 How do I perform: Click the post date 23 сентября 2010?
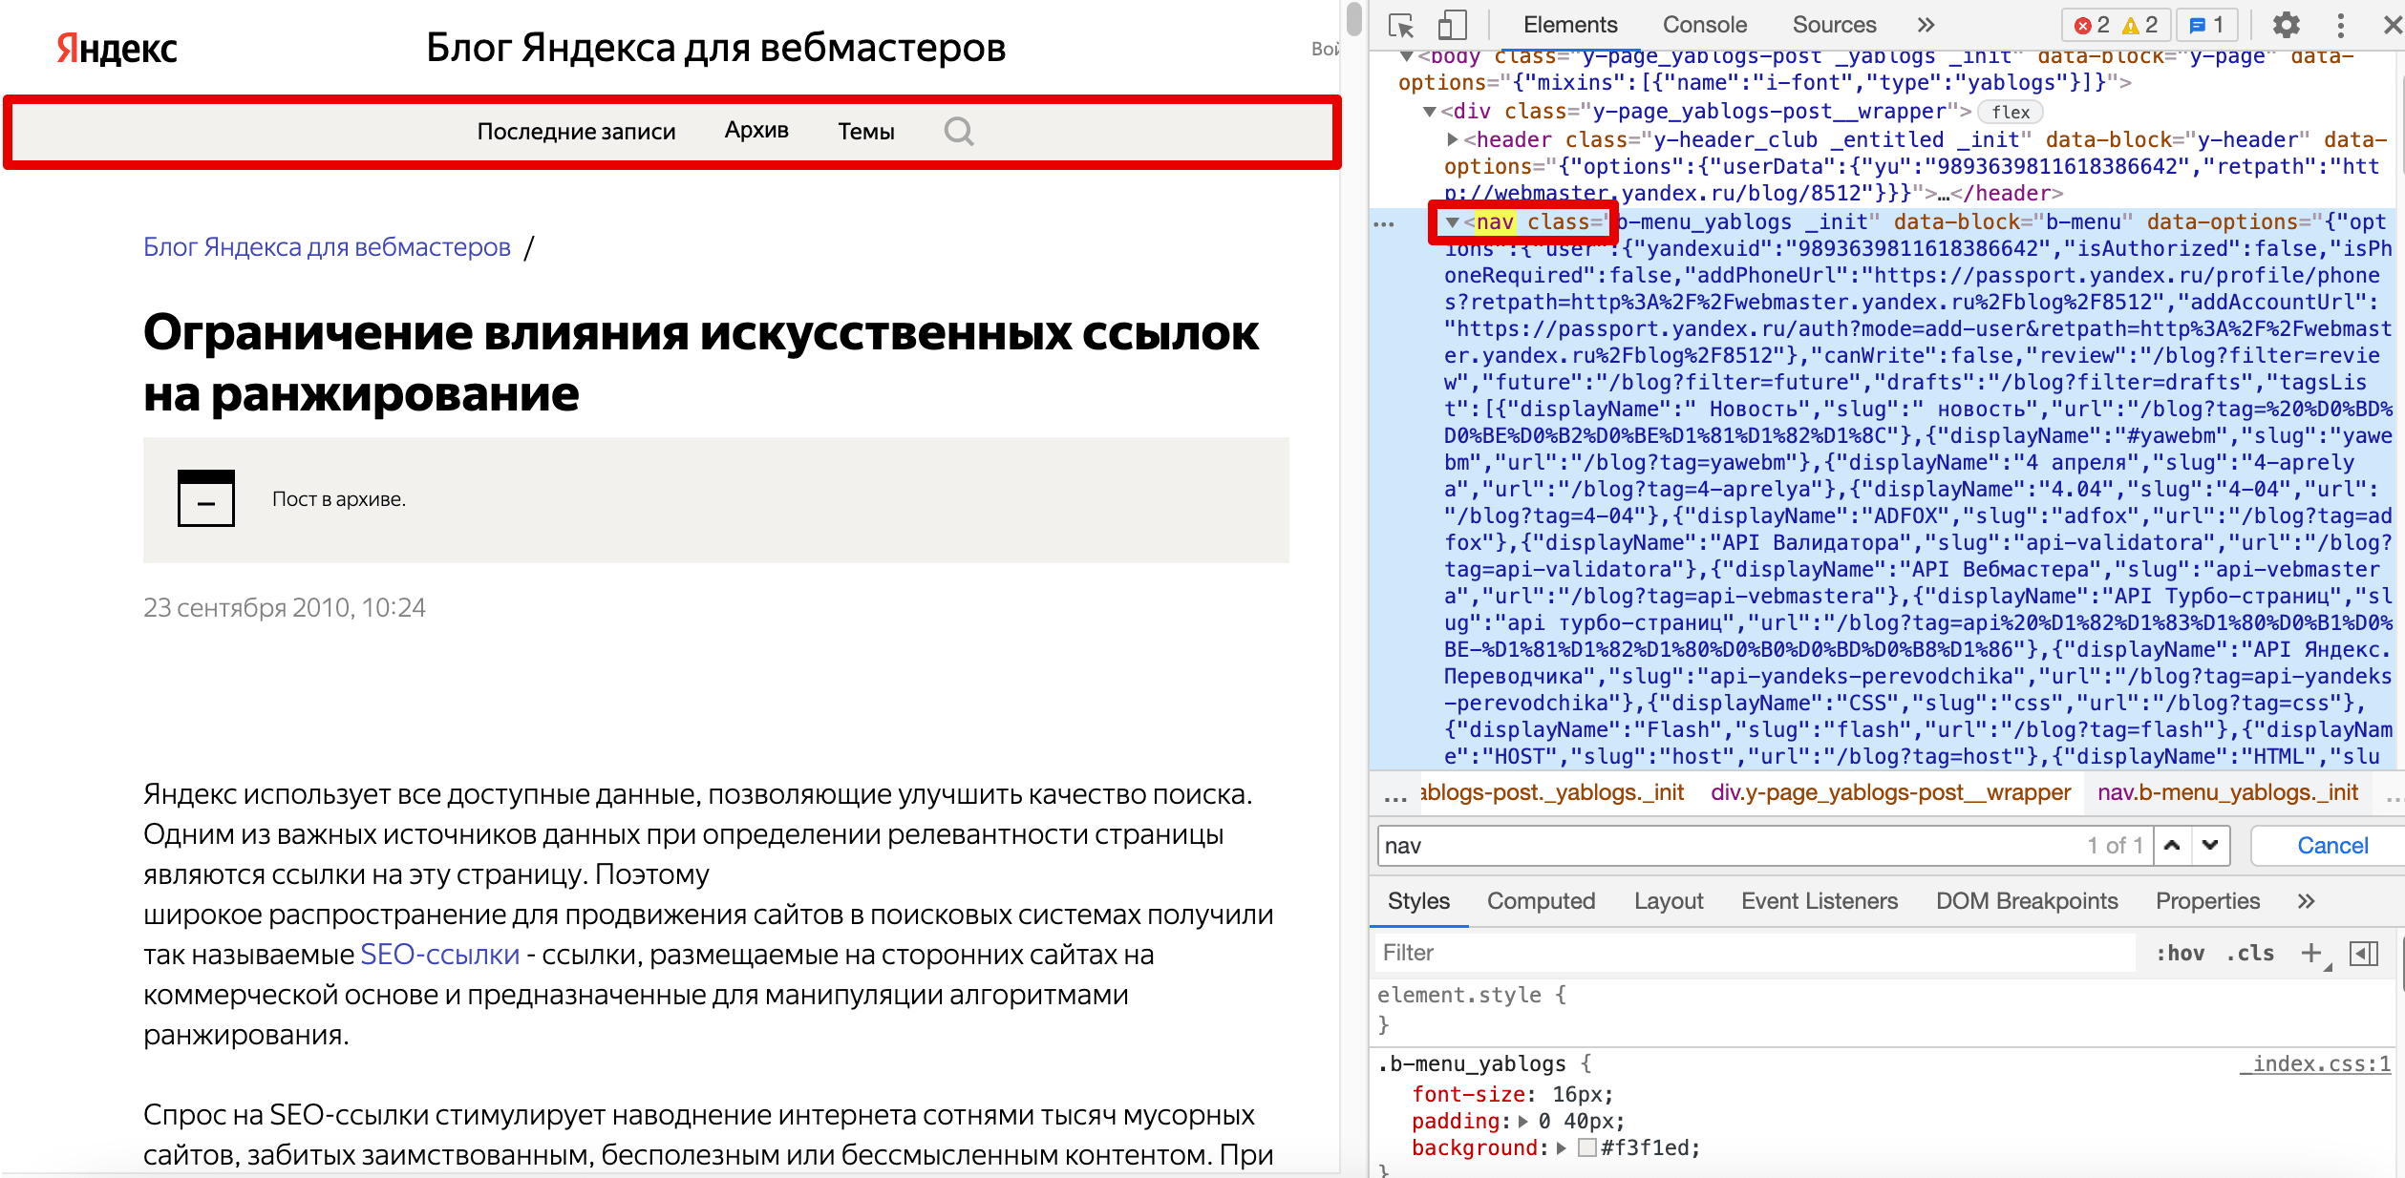tap(284, 608)
